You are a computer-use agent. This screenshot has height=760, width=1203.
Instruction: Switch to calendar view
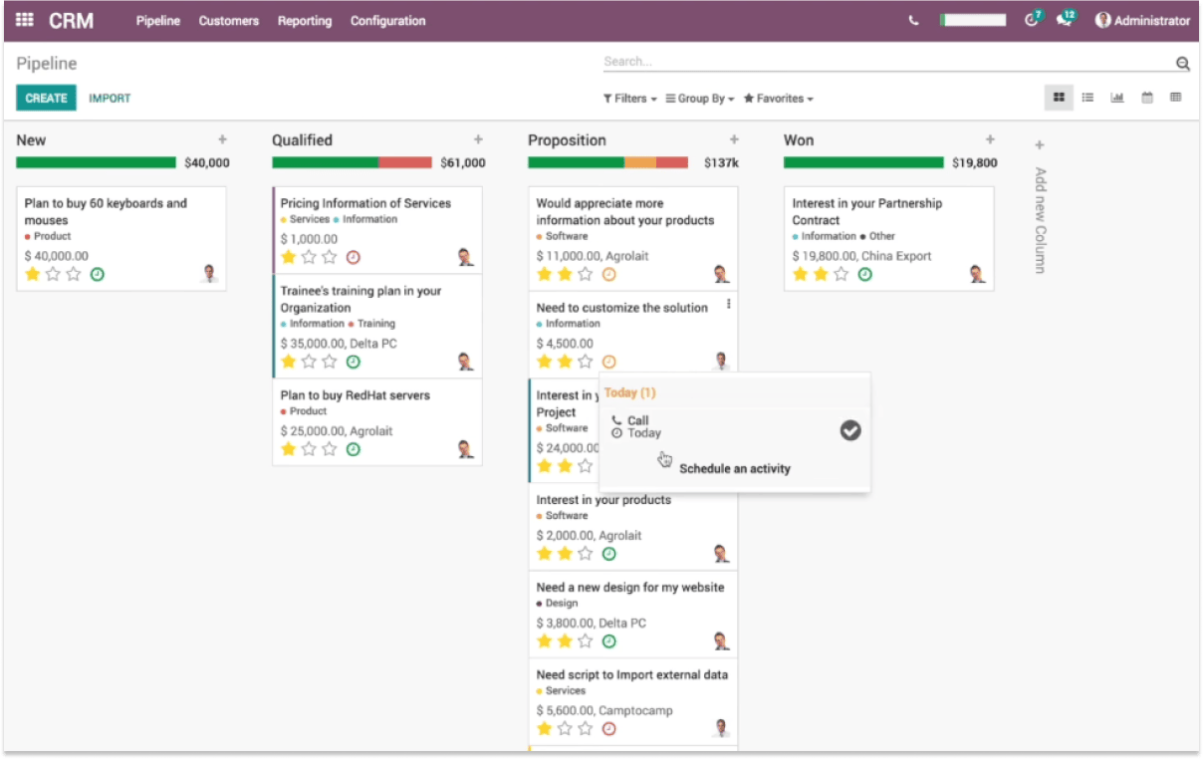1147,97
